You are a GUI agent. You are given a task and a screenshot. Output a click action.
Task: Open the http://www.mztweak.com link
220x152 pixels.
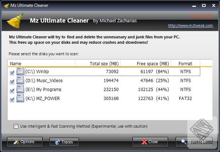(x=191, y=25)
